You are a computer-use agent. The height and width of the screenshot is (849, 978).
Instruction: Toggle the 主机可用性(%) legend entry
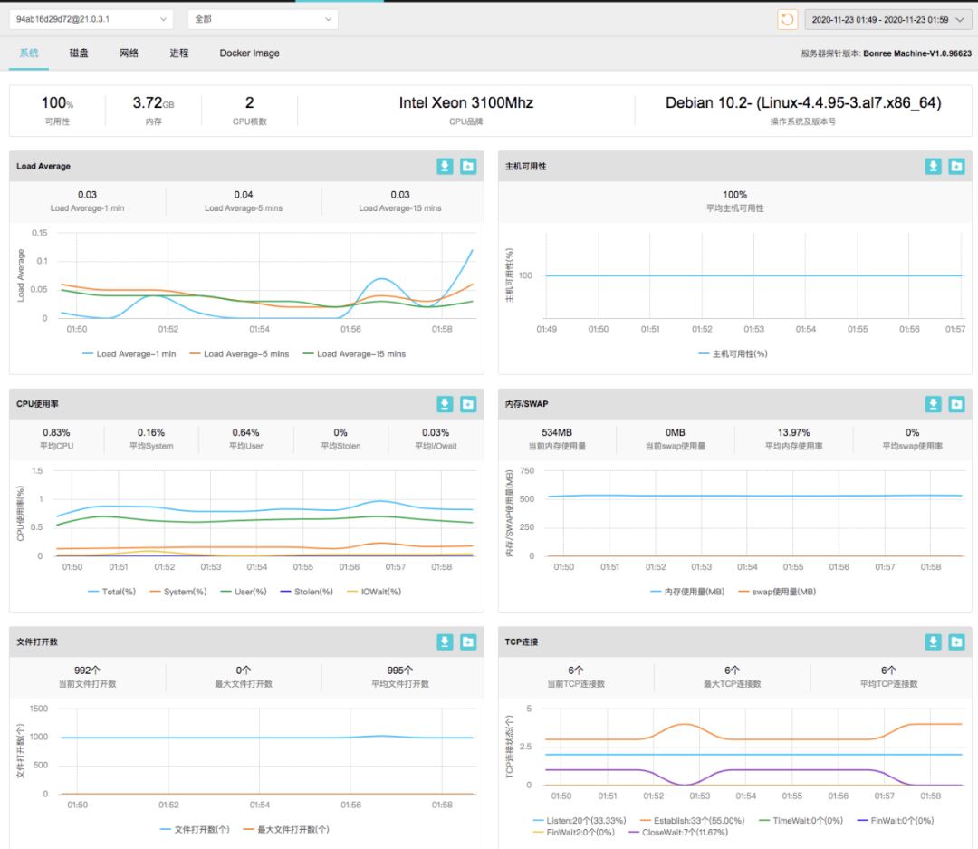click(733, 354)
